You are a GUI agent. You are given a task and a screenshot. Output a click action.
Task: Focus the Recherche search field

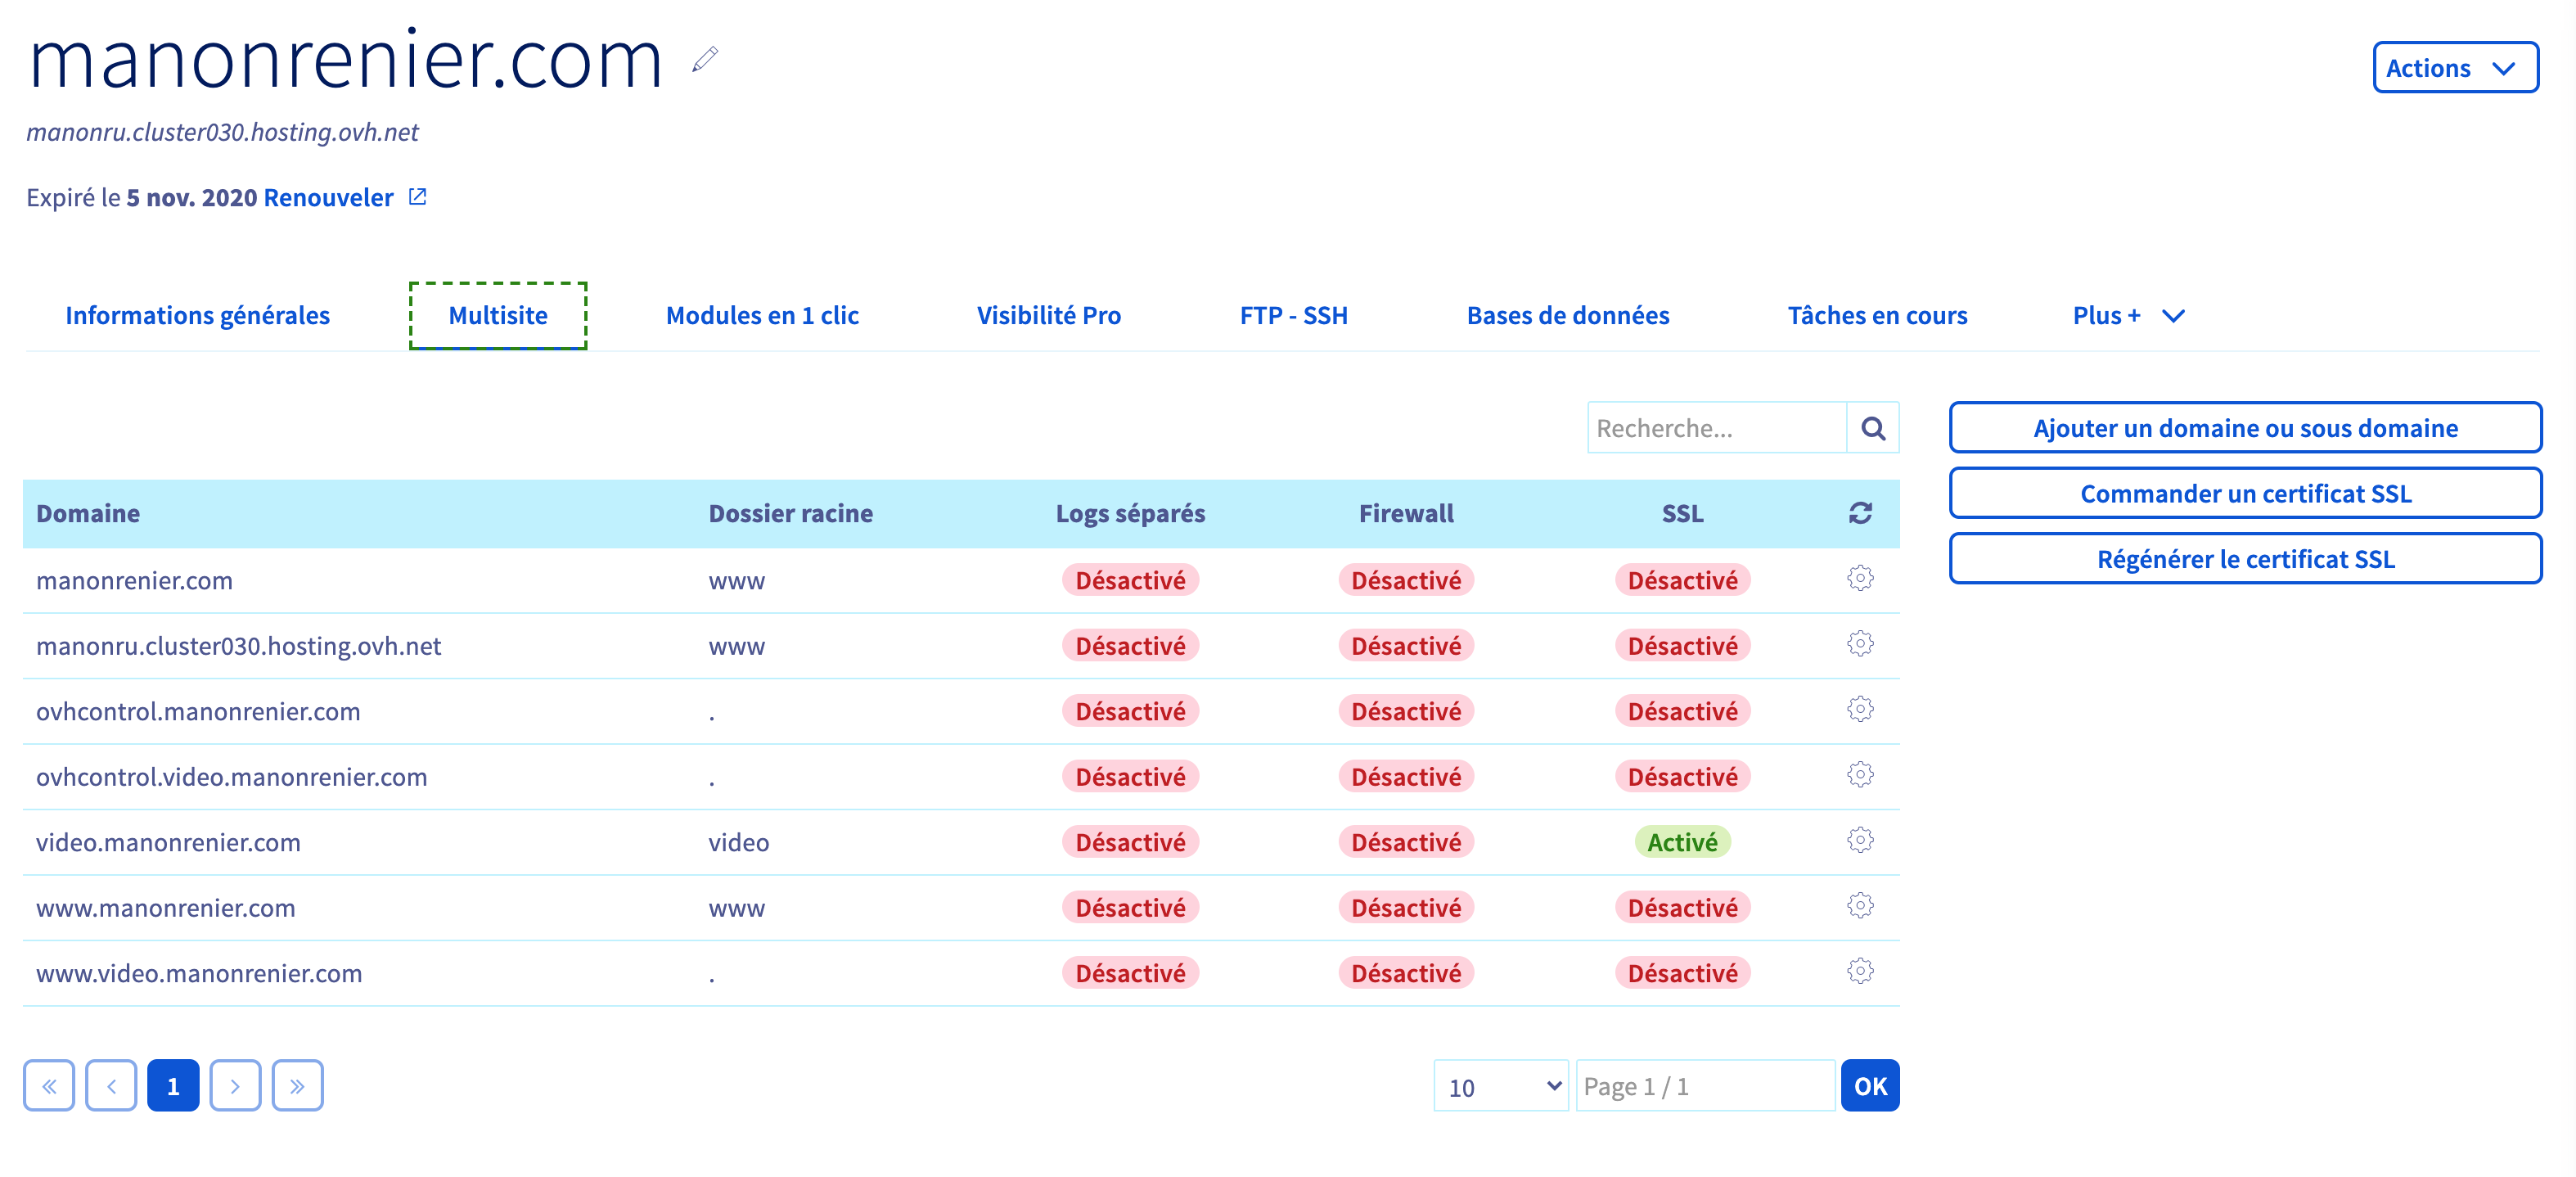(x=1715, y=428)
